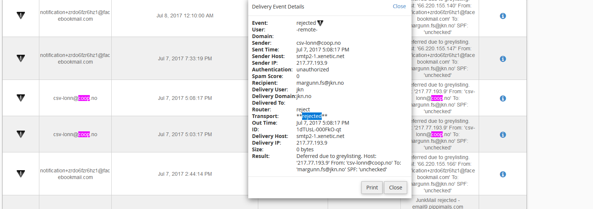Image resolution: width=593 pixels, height=209 pixels.
Task: Click the warning status icon in the 2:44:14 PM row
Action: coord(21,174)
